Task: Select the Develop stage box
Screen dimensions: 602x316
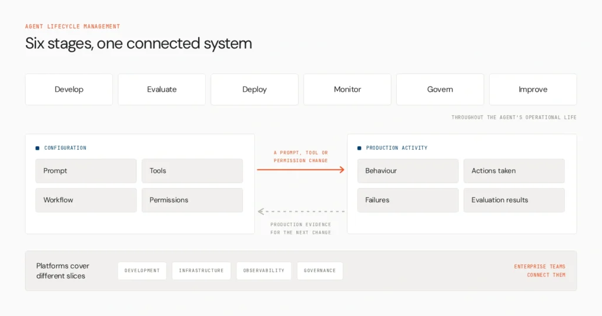Action: (69, 89)
